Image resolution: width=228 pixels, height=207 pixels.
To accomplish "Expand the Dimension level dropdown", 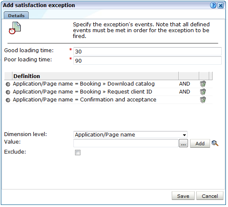I will pos(130,134).
